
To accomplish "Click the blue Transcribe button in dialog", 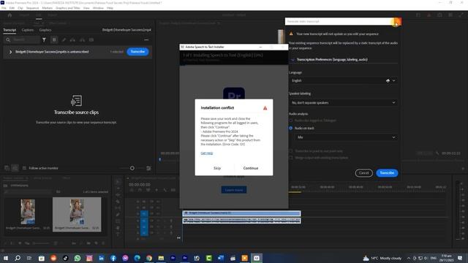I will tap(387, 173).
